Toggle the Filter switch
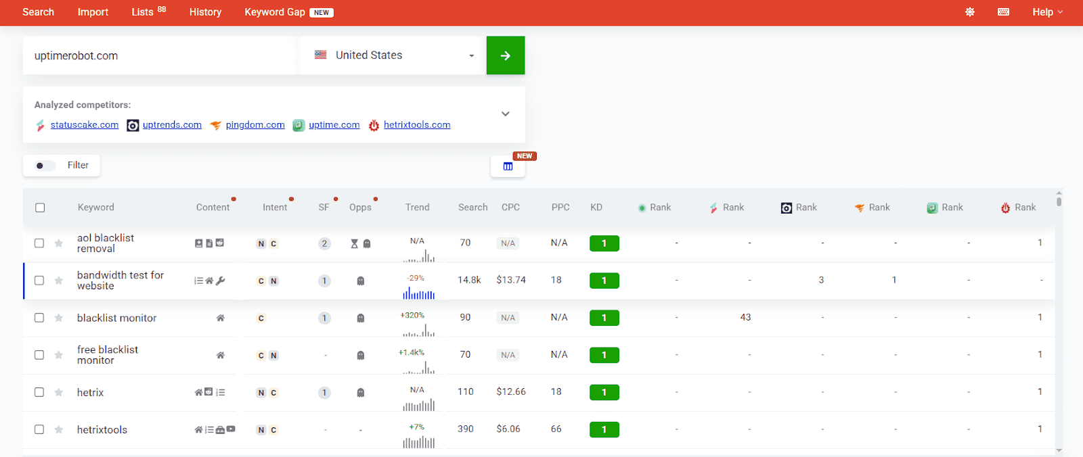This screenshot has width=1083, height=457. click(45, 166)
